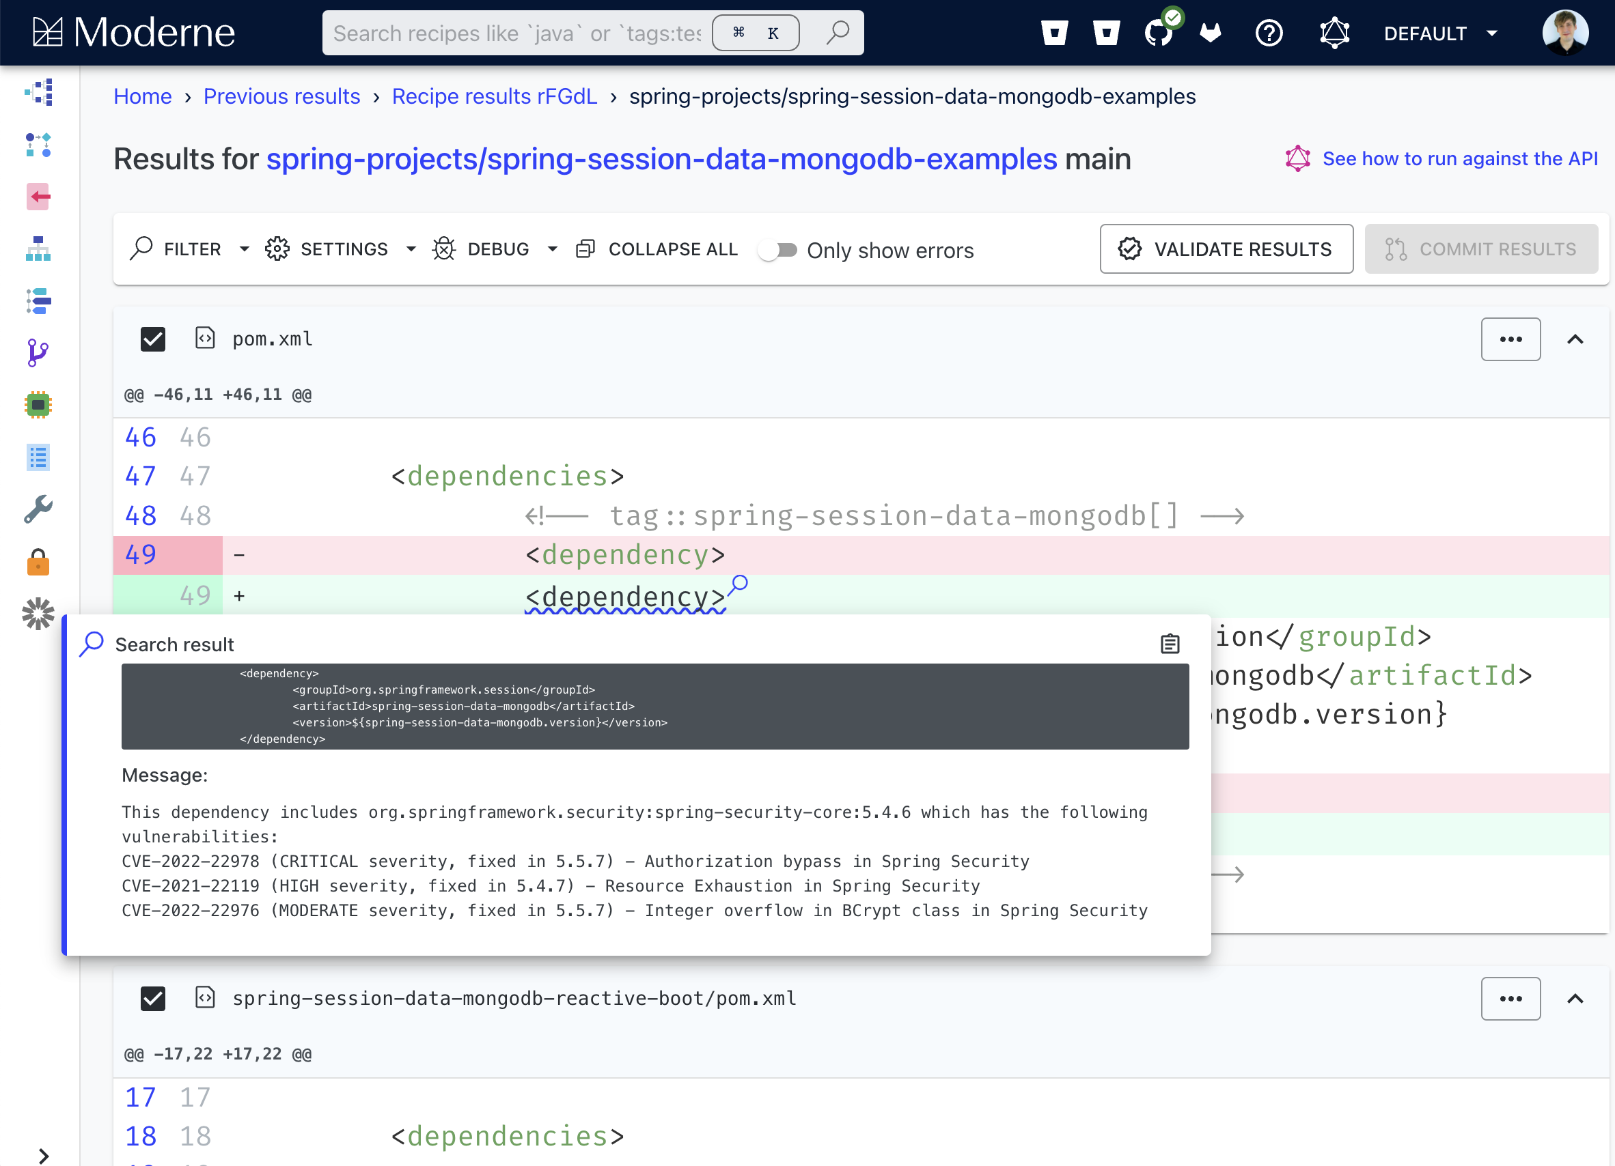Select the GitLab icon in the header

[x=1210, y=33]
